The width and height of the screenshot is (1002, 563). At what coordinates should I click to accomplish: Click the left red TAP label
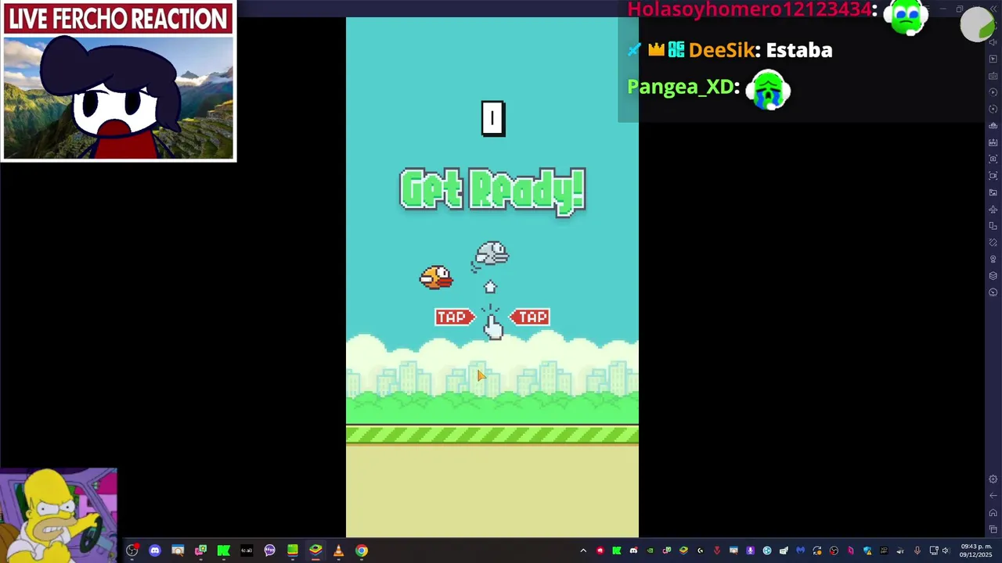[455, 317]
